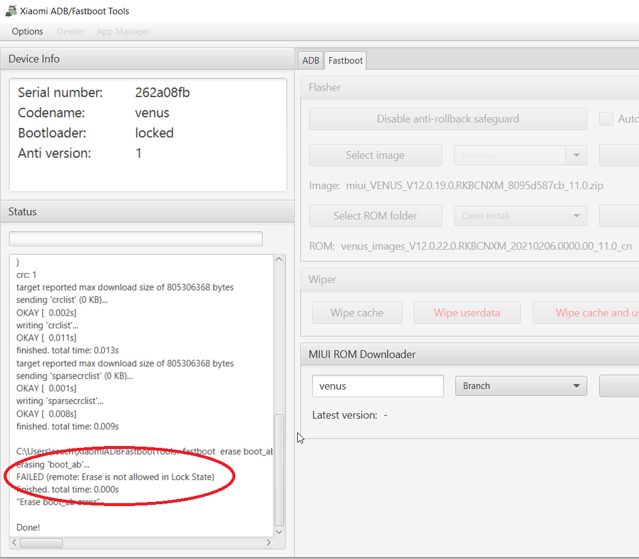The width and height of the screenshot is (639, 559).
Task: Open the Partition dropdown
Action: point(520,155)
